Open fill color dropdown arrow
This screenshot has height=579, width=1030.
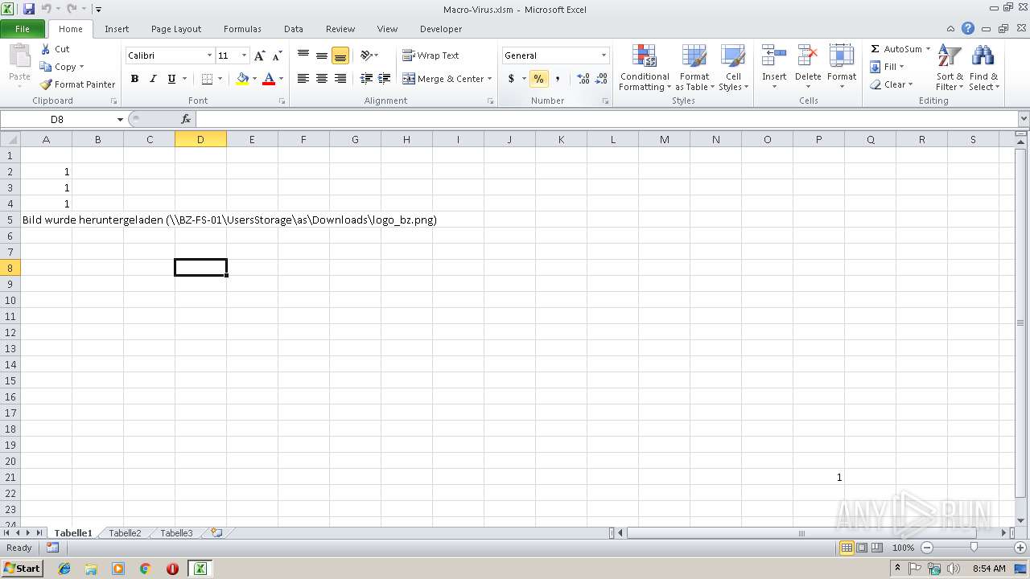254,79
